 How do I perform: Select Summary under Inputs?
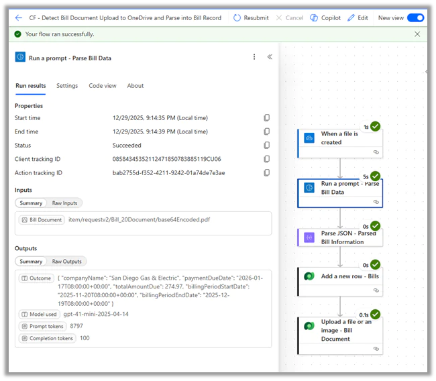[x=31, y=203]
